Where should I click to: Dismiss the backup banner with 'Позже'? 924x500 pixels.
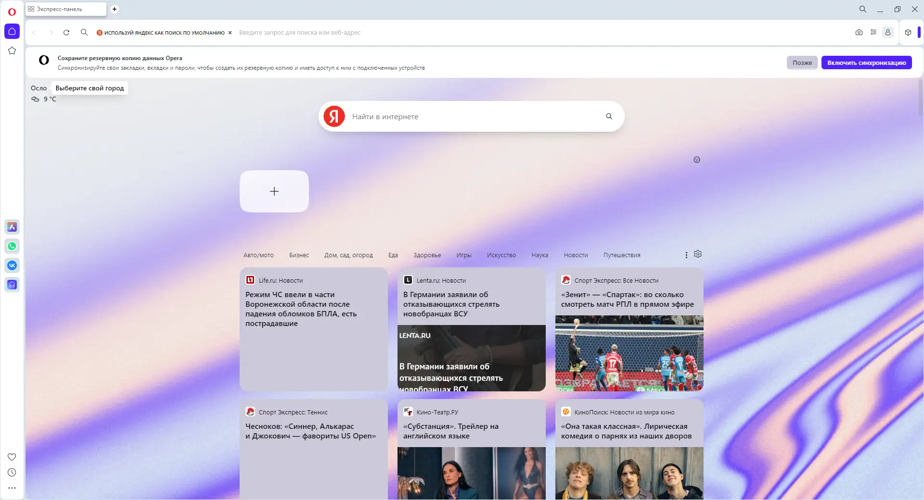pyautogui.click(x=801, y=62)
